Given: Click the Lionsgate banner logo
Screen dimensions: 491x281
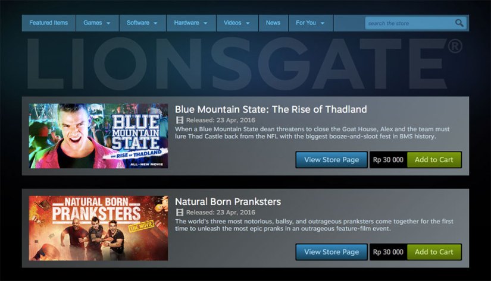Looking at the screenshot, I should (x=244, y=64).
